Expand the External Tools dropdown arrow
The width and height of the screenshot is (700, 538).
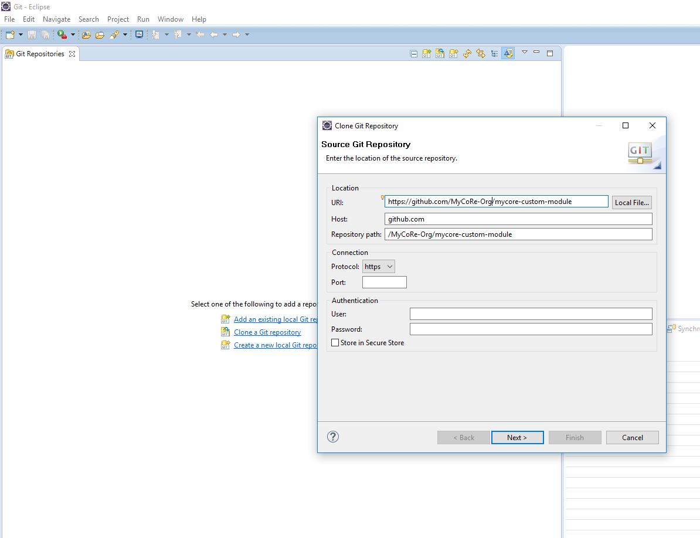(73, 35)
